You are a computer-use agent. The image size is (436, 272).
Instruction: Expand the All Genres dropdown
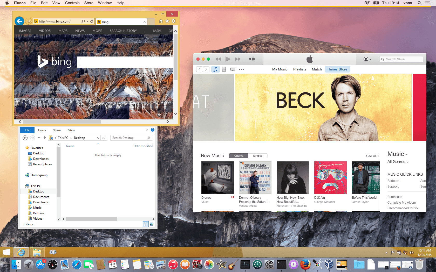(x=398, y=162)
